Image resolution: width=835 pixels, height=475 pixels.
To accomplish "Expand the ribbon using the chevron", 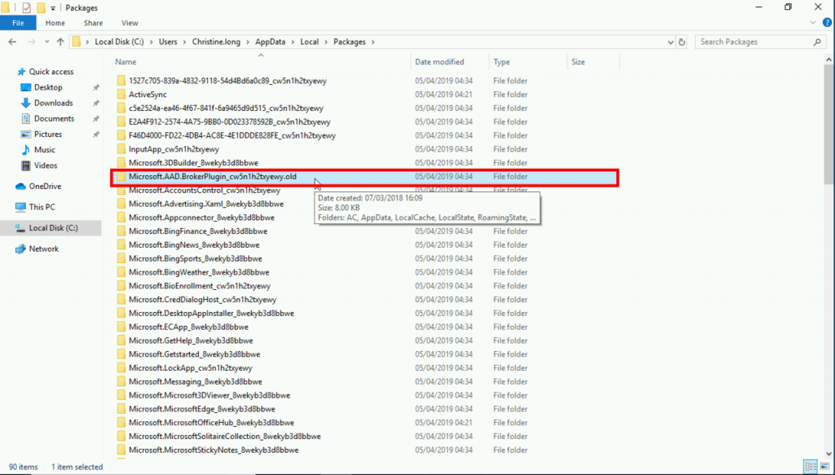I will [x=811, y=23].
